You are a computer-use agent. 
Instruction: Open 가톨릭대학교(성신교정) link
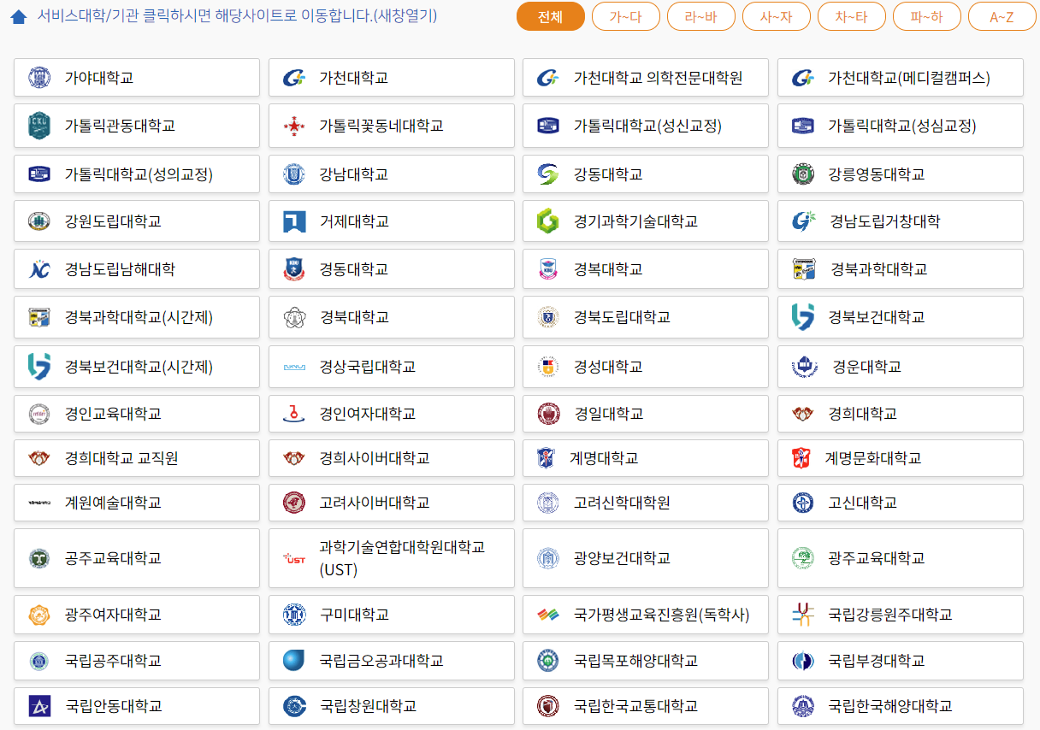(646, 126)
